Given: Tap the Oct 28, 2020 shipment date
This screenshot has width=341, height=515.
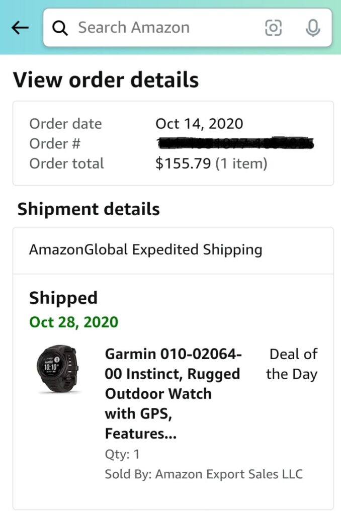Looking at the screenshot, I should (x=74, y=322).
